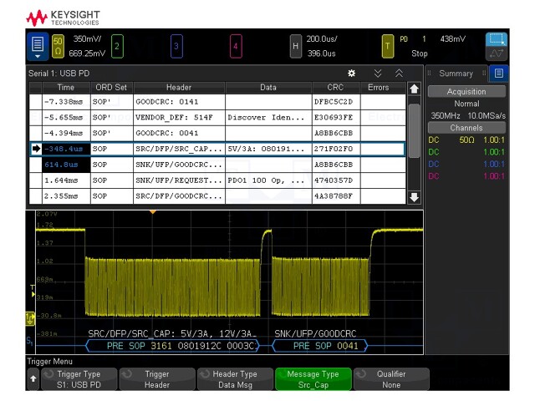Open Message Type Src_Cap softkey
Screen dimensions: 535x401
[313, 379]
